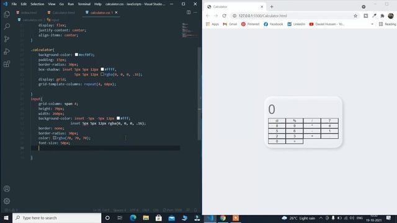Click the #ecf0f3 background-color swatch
This screenshot has height=223, width=397.
click(76, 55)
